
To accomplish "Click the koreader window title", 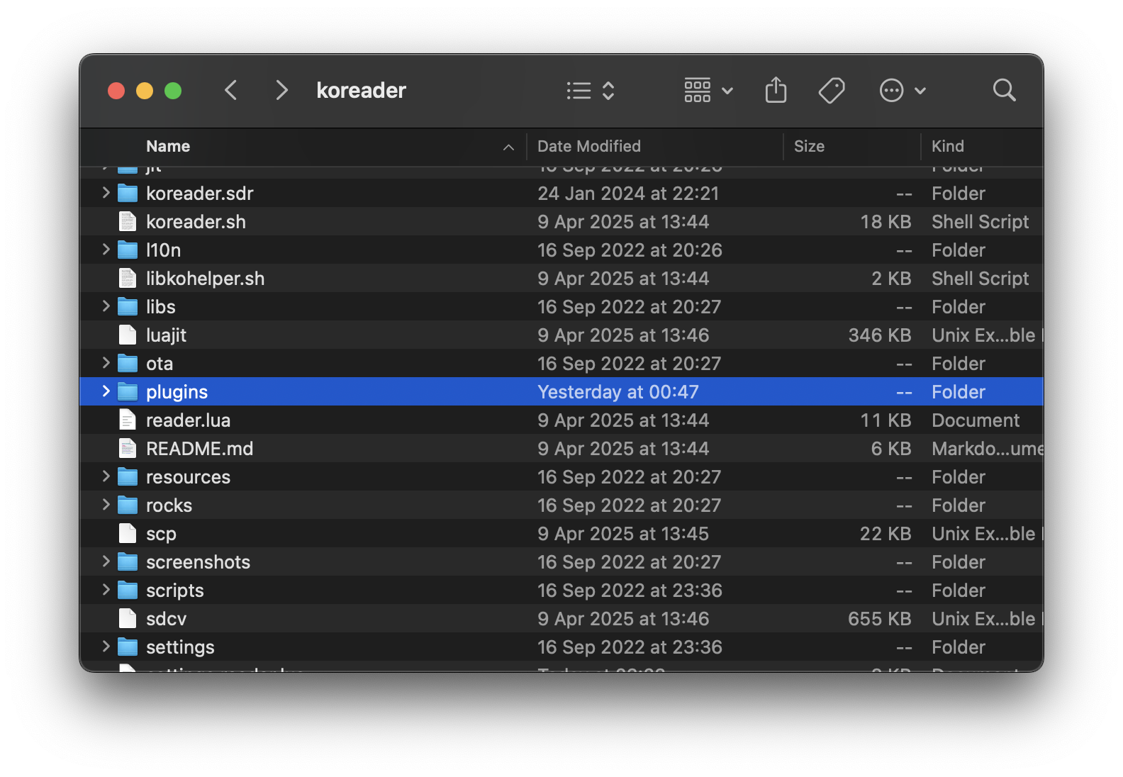I will (361, 90).
